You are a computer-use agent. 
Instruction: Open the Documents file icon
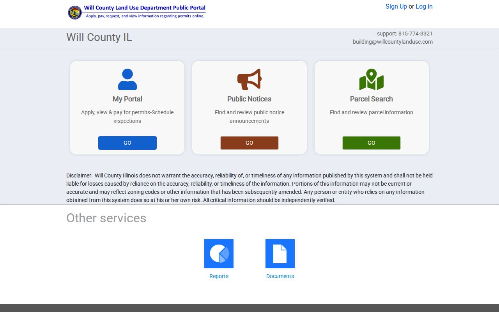coord(280,253)
